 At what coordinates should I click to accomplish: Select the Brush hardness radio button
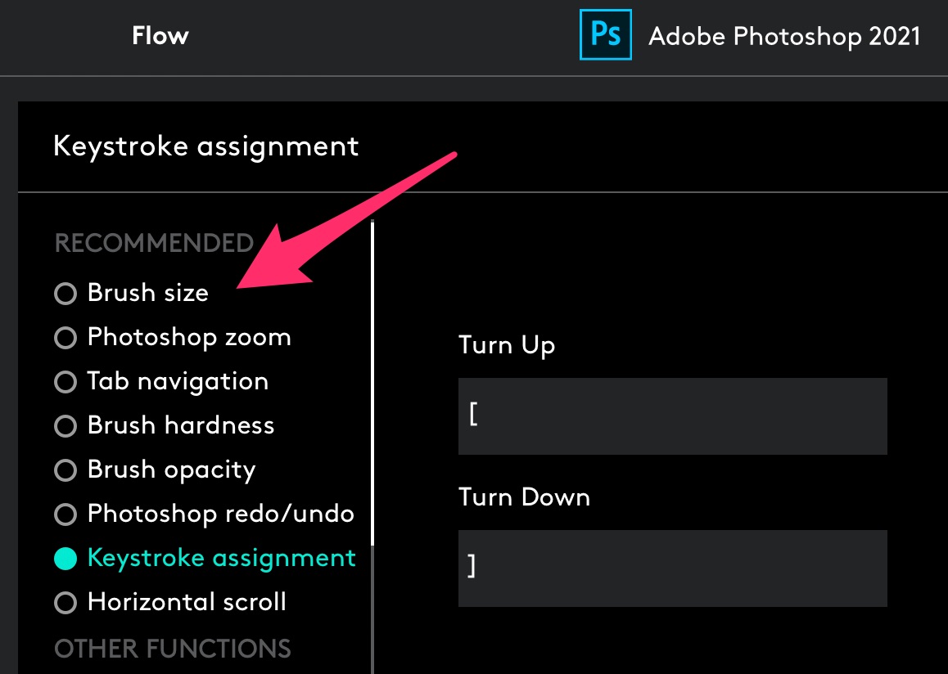[x=65, y=426]
